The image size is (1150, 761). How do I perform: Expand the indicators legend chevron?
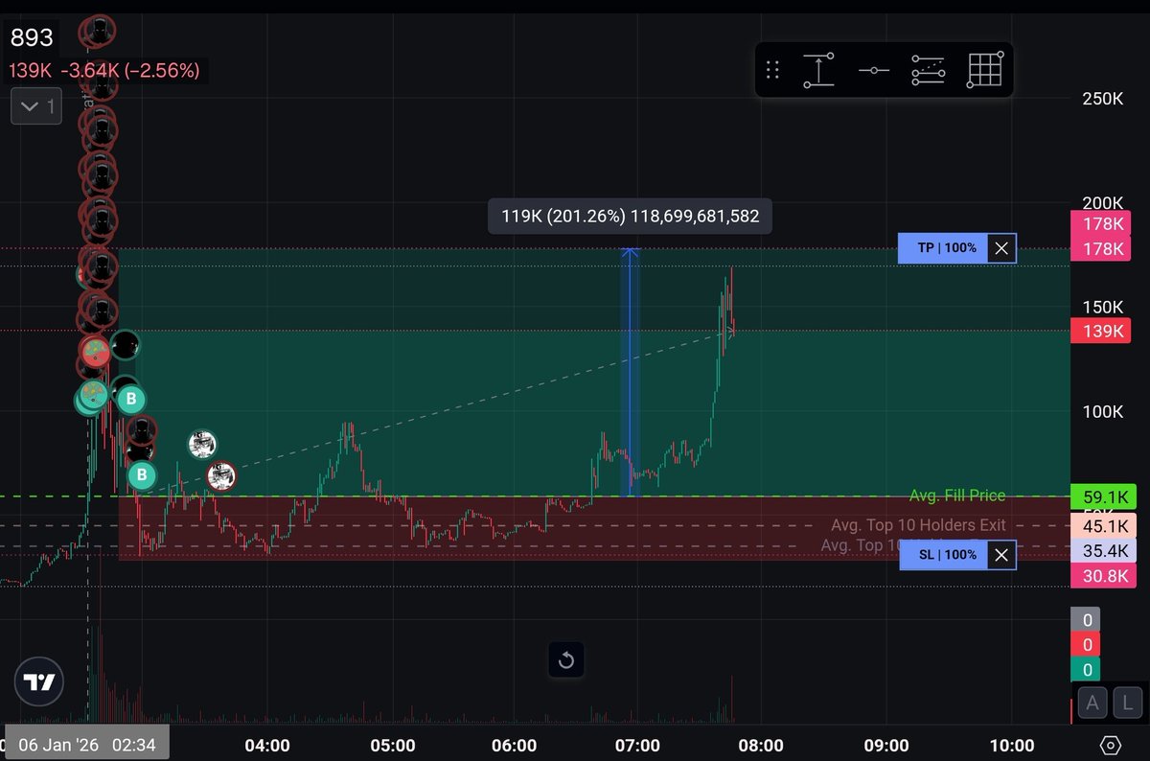(36, 106)
